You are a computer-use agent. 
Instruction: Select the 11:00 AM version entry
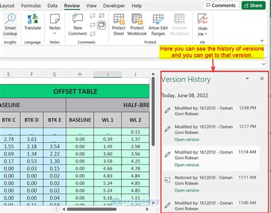click(x=210, y=206)
